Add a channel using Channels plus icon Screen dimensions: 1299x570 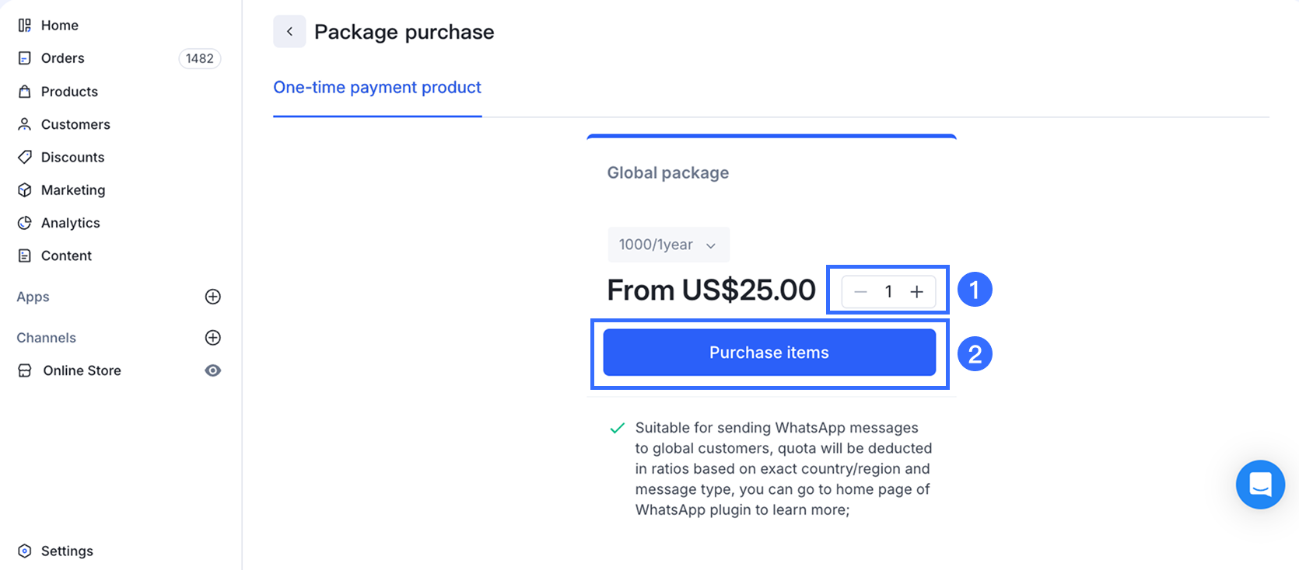pos(212,338)
